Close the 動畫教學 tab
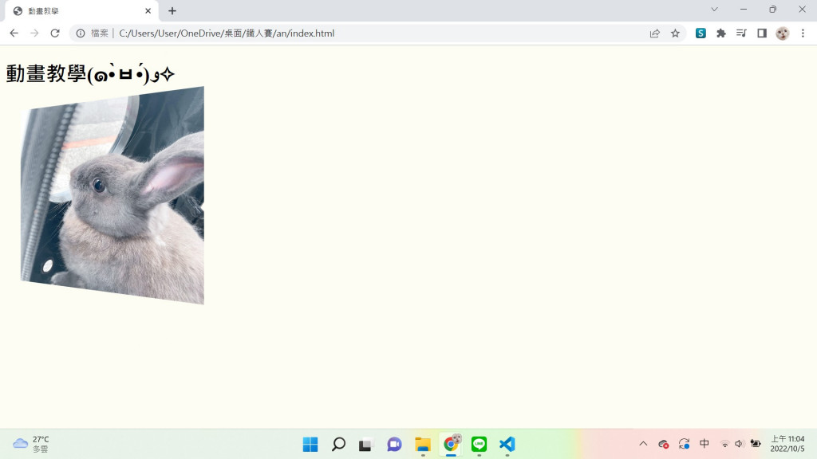The image size is (817, 459). (x=148, y=11)
